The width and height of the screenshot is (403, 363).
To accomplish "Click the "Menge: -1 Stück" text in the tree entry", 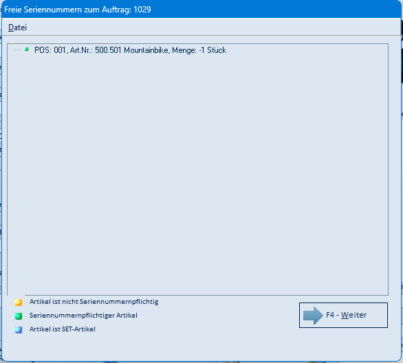I will tap(199, 50).
